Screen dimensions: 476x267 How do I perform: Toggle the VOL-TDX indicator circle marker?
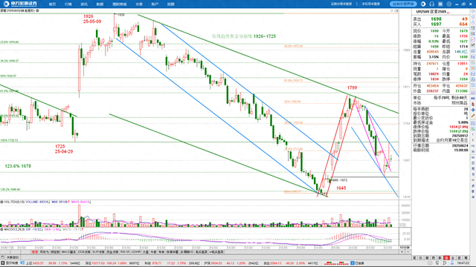(1, 202)
